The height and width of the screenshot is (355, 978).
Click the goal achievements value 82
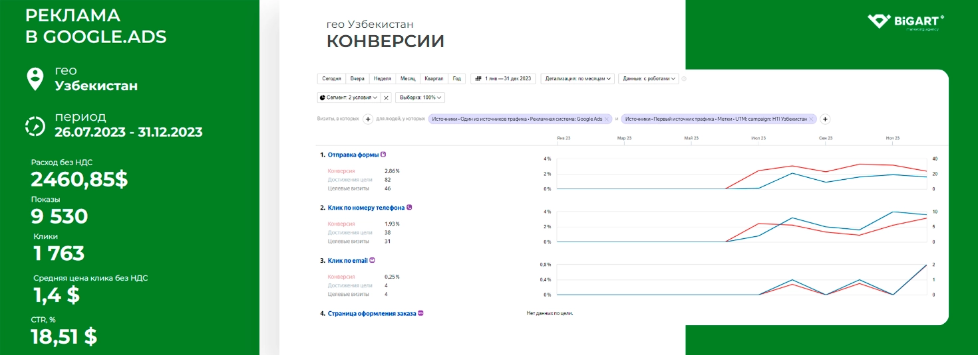click(388, 180)
